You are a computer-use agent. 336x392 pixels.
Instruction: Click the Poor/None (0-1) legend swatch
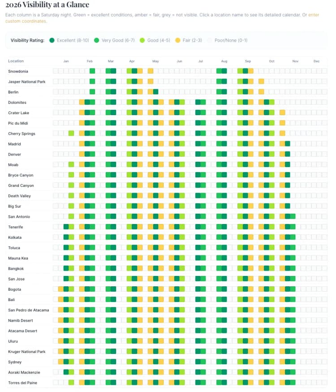point(210,40)
